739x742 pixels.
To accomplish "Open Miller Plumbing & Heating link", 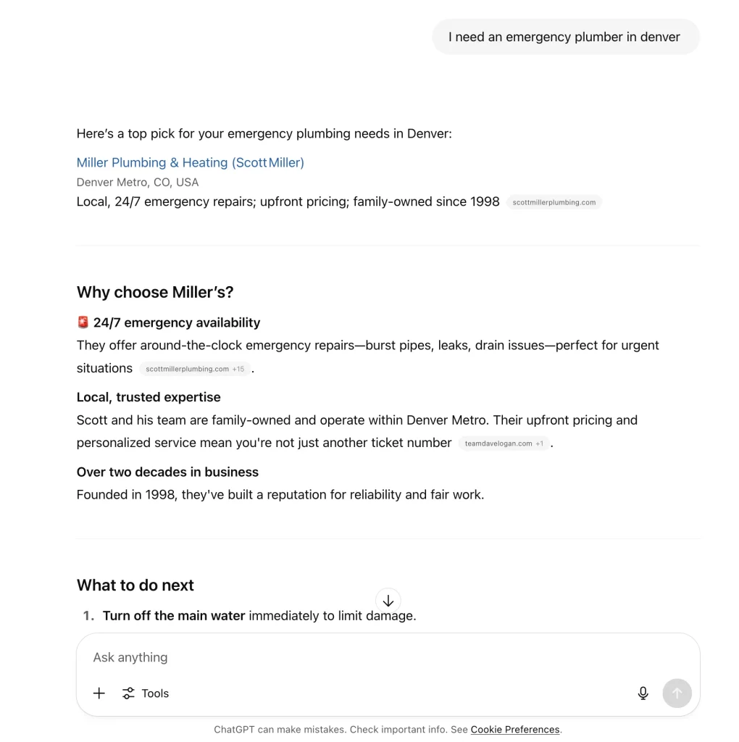I will click(190, 162).
